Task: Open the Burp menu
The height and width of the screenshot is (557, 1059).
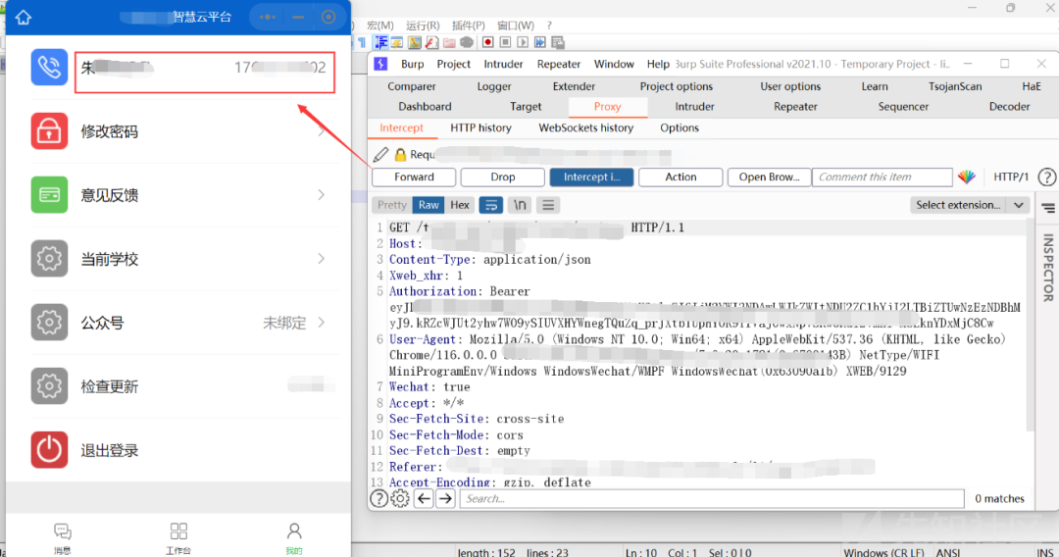Action: pyautogui.click(x=412, y=64)
